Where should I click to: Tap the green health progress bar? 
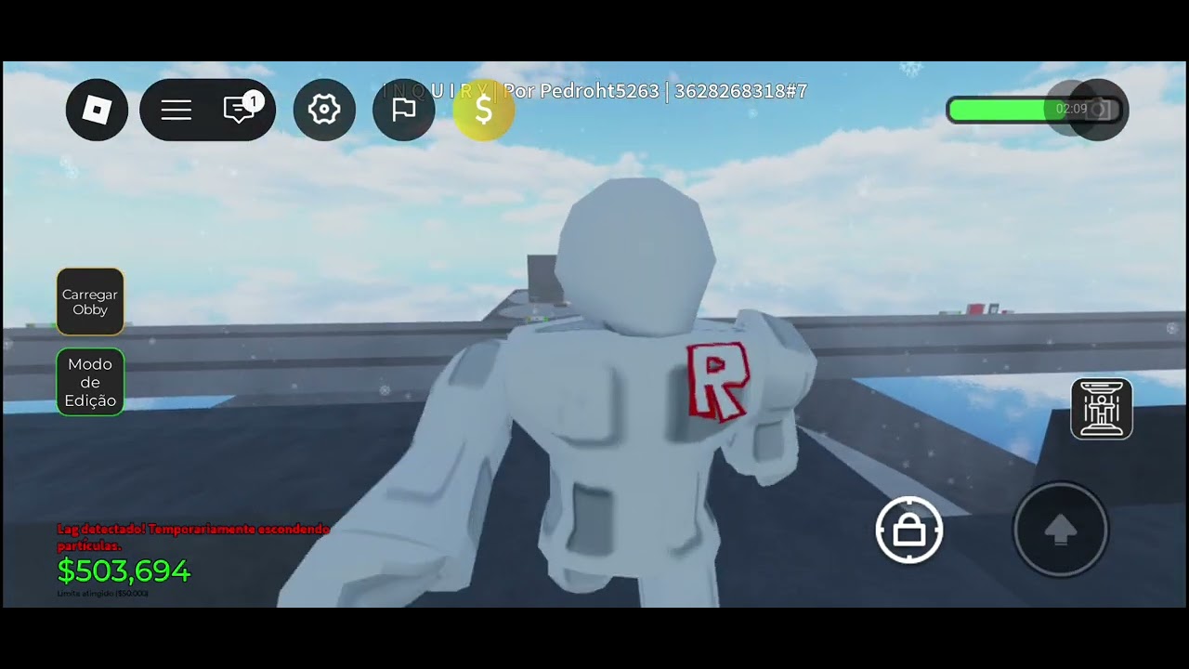point(1033,110)
